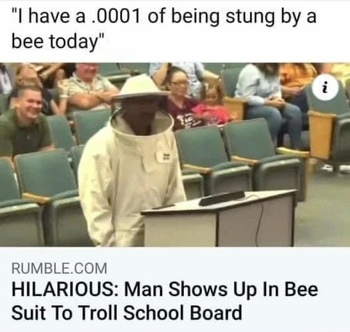Click the link preview card footer area
The image size is (350, 332).
pyautogui.click(x=175, y=289)
